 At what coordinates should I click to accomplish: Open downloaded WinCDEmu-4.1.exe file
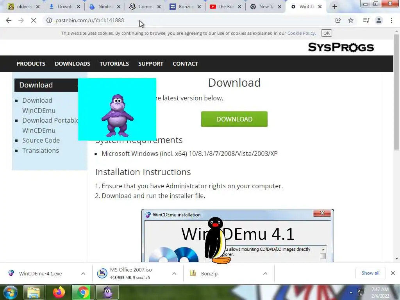click(40, 273)
